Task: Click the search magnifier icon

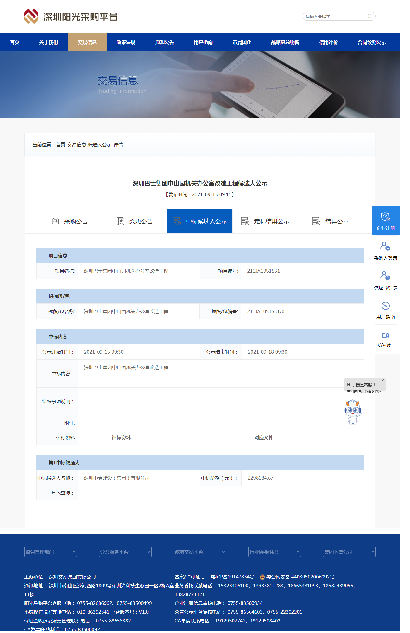Action: coord(370,16)
